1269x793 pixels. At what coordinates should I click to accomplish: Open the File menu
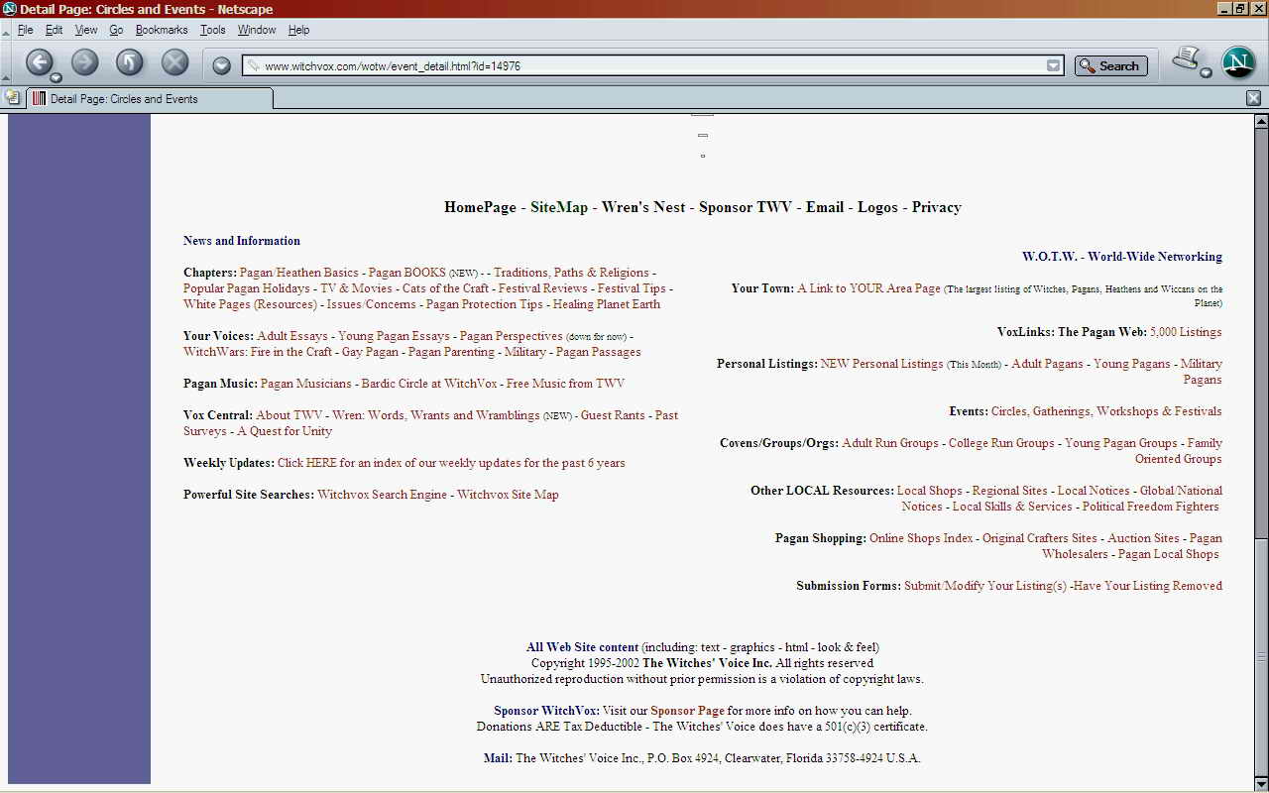(x=25, y=30)
